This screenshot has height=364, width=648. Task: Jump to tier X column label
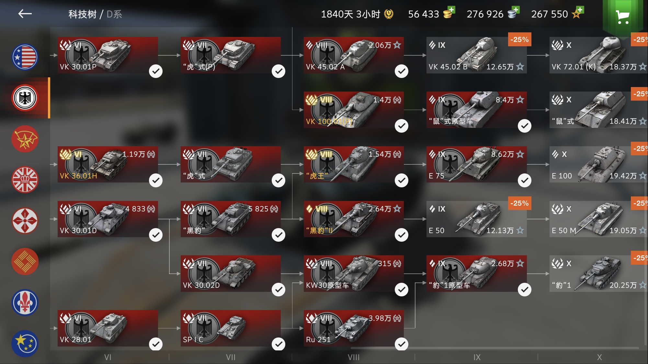click(x=599, y=357)
